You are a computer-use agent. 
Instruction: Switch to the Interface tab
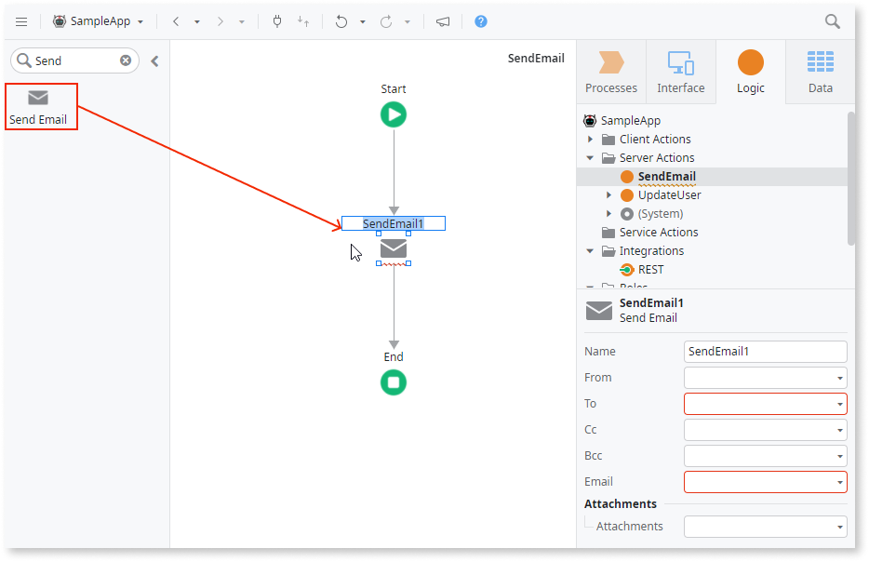point(680,71)
